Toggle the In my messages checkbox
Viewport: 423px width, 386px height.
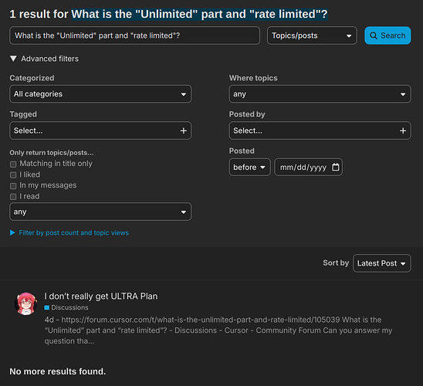point(13,186)
